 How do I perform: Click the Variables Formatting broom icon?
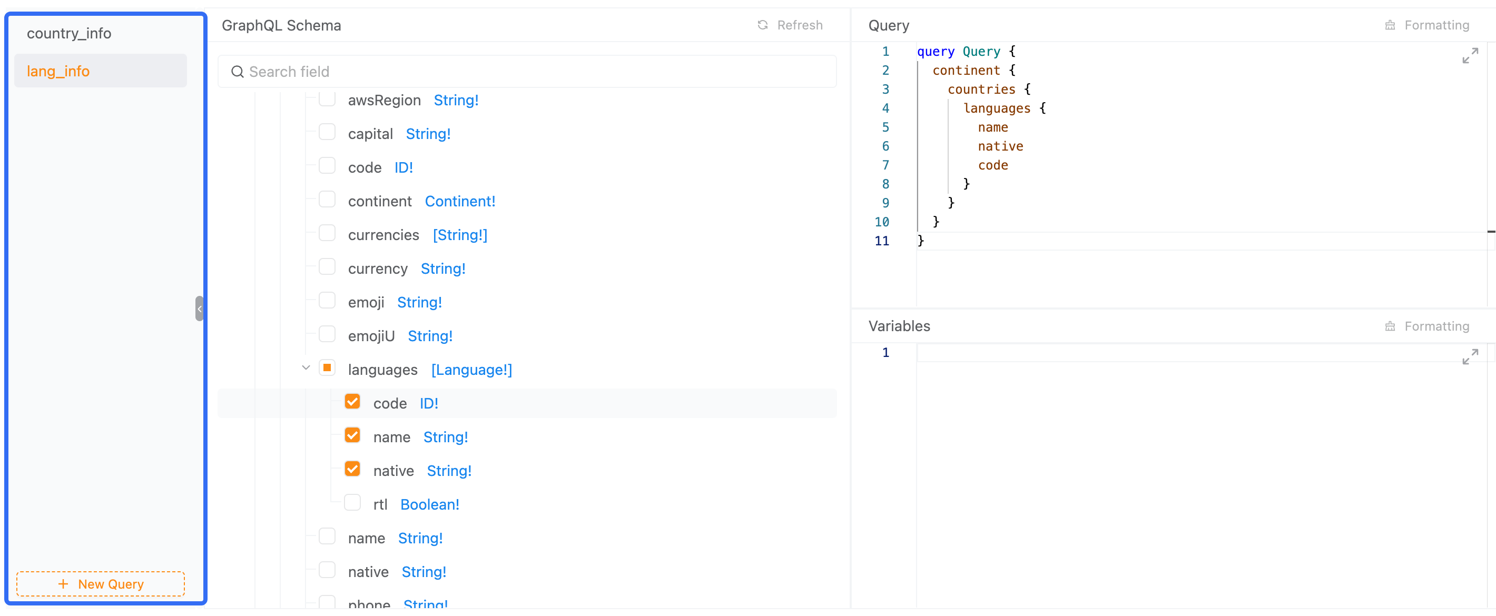coord(1390,326)
